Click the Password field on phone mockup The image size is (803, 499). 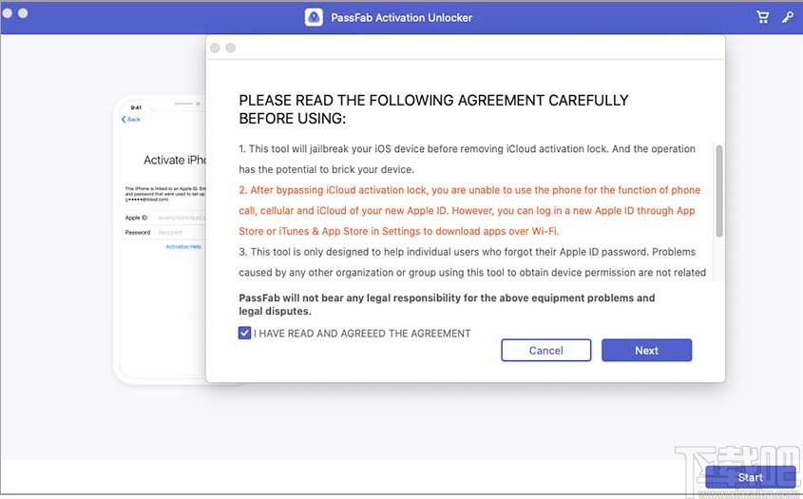(165, 233)
